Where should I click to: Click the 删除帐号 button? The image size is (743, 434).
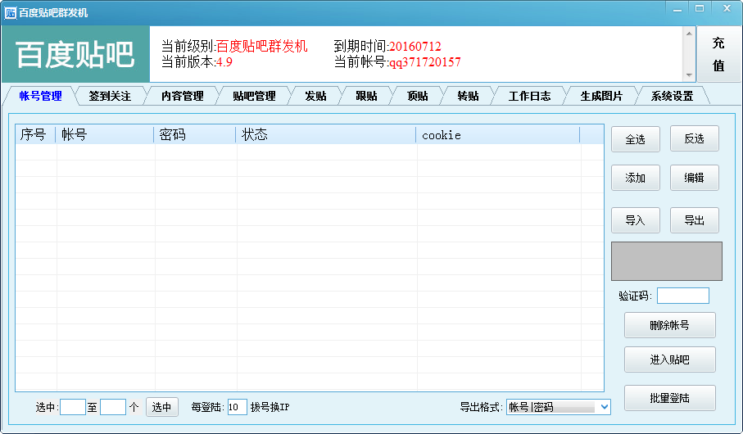click(669, 325)
